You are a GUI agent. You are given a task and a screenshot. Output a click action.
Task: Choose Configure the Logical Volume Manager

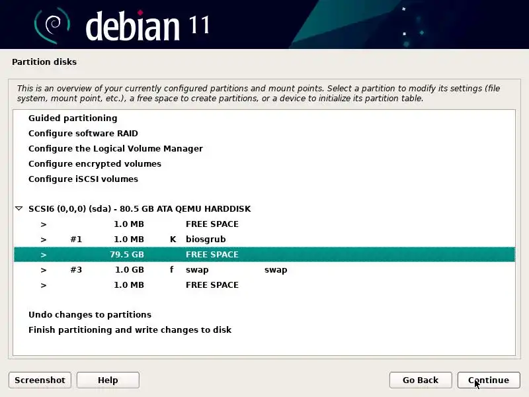coord(264,148)
